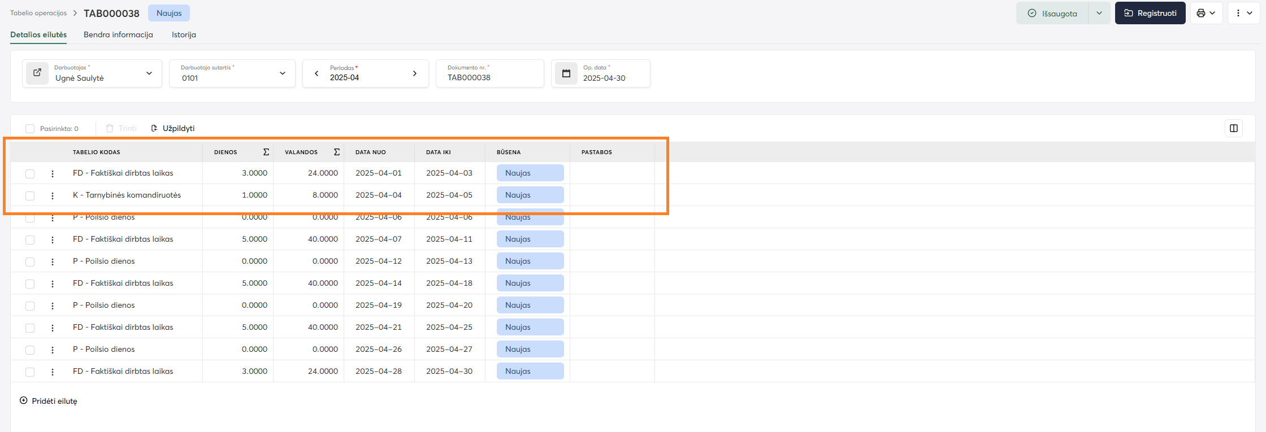Click the sum icon in Dienos column
This screenshot has height=432, width=1266.
pos(266,152)
